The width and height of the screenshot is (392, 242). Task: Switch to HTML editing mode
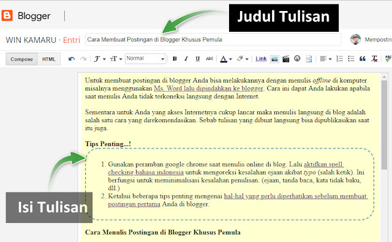click(x=49, y=59)
